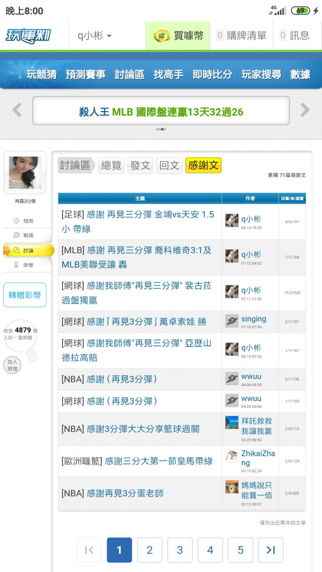Click wwuu avatar in NBA row
This screenshot has height=572, width=322.
tap(232, 378)
